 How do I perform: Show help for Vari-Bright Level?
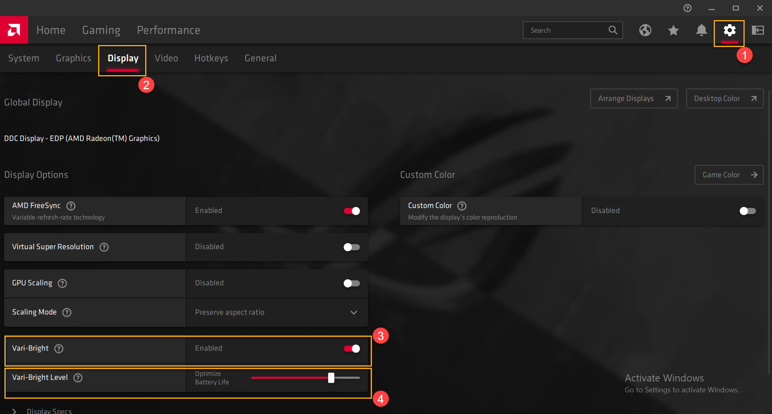click(x=78, y=378)
